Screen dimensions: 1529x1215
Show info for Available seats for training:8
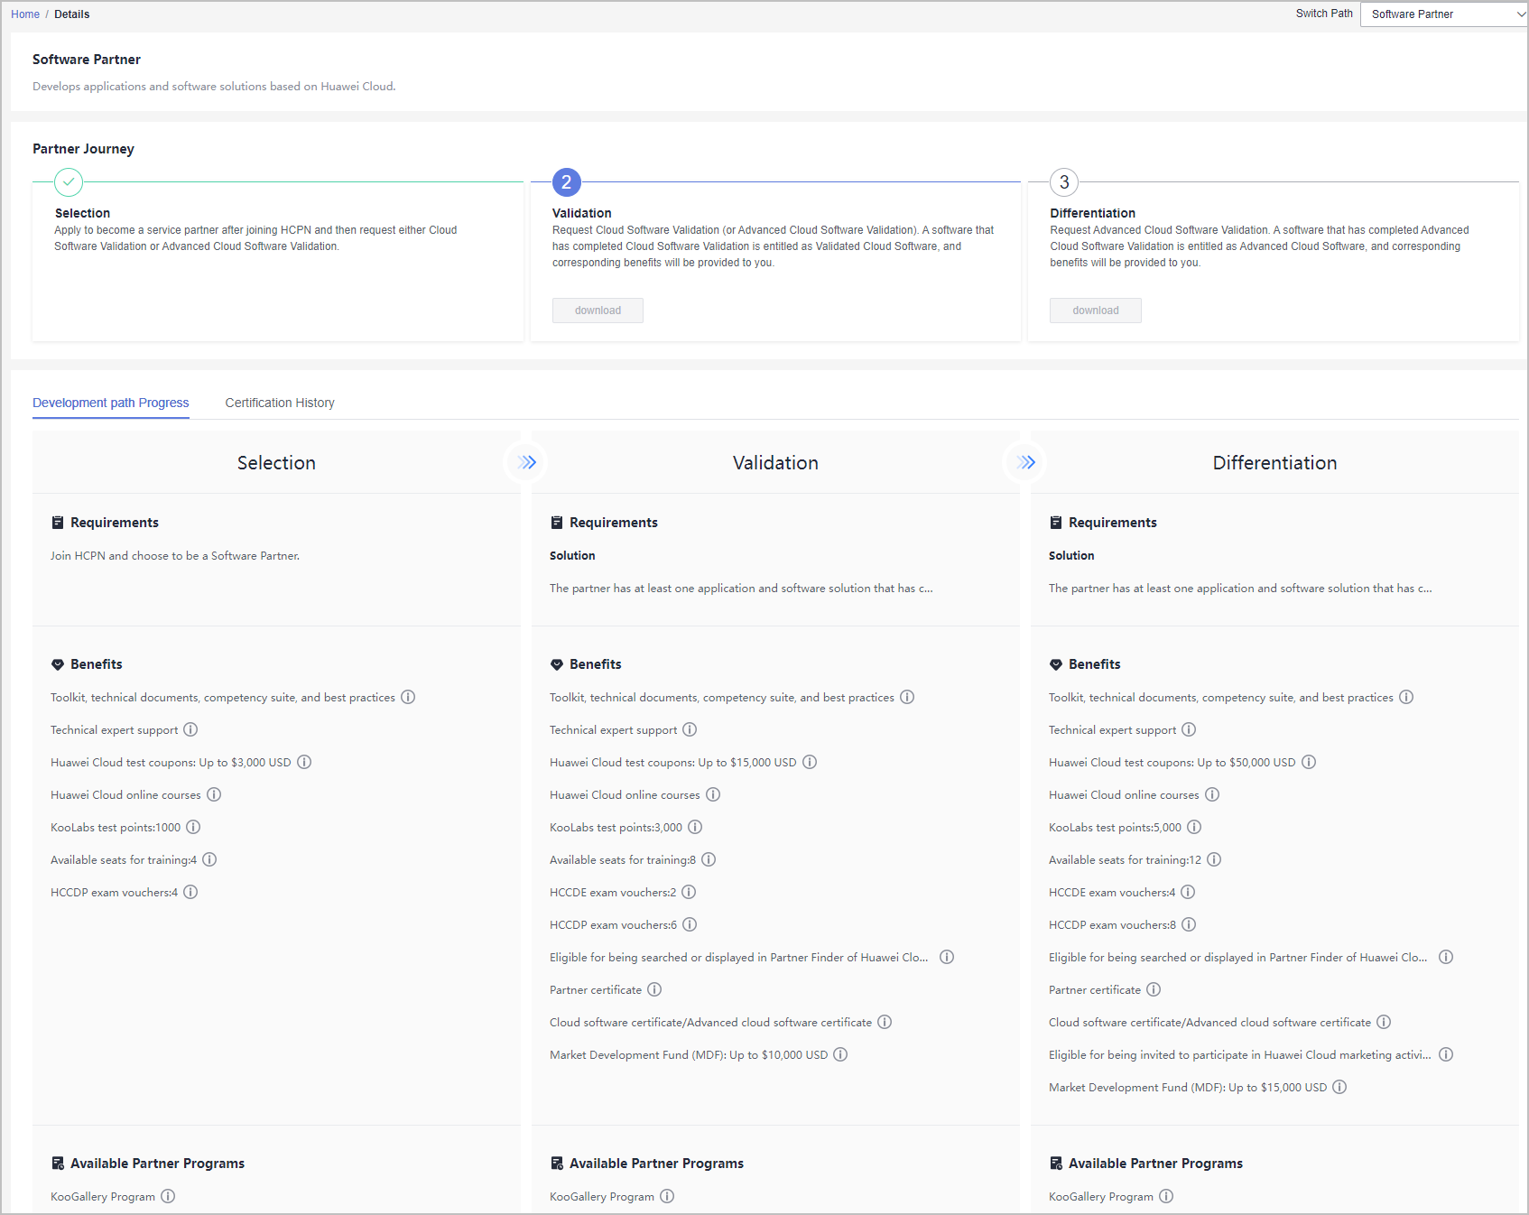pos(709,859)
